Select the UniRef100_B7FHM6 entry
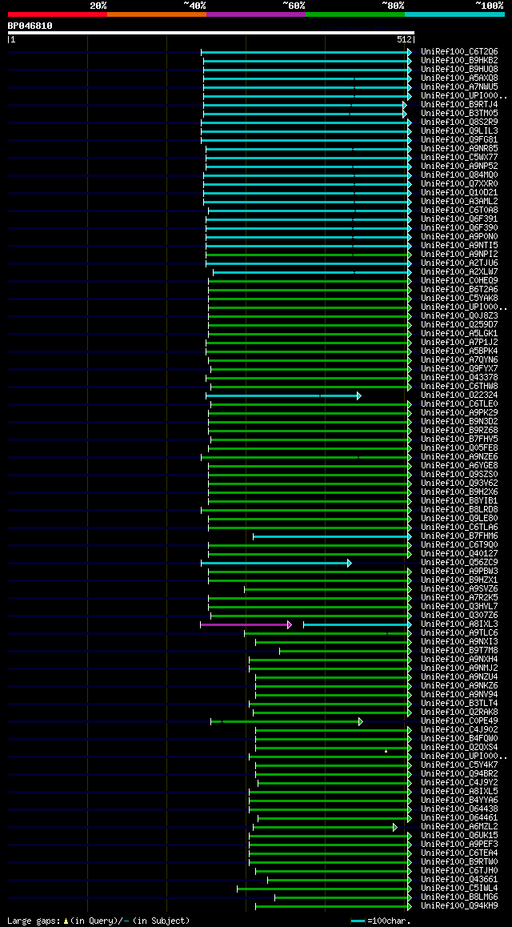This screenshot has height=927, width=512. [459, 536]
